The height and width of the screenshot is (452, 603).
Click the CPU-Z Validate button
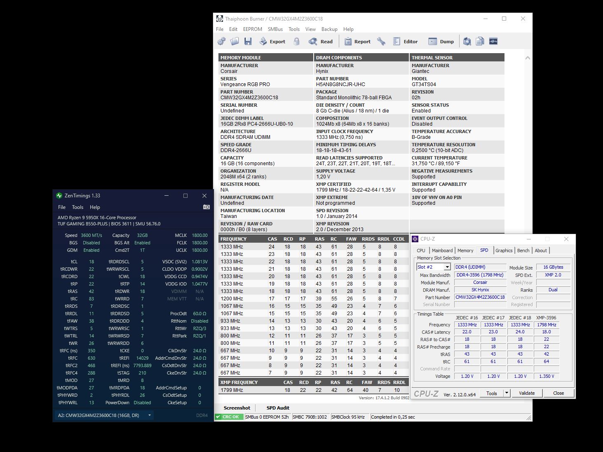[527, 393]
